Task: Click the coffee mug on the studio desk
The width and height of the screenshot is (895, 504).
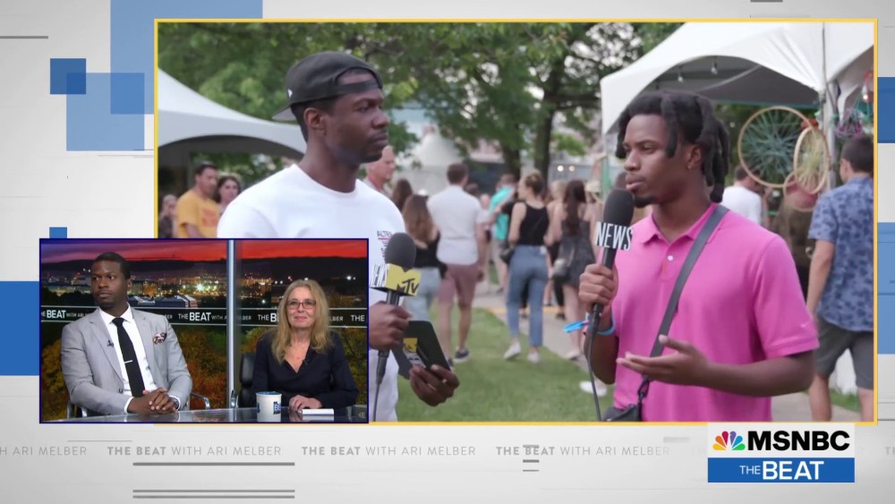Action: [x=268, y=405]
